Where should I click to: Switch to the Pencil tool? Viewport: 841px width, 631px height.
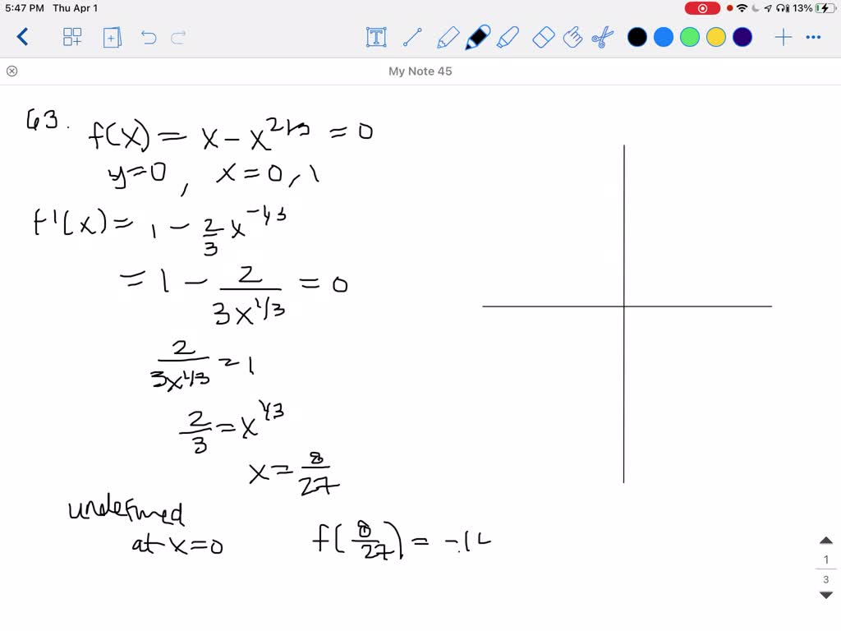coord(448,37)
